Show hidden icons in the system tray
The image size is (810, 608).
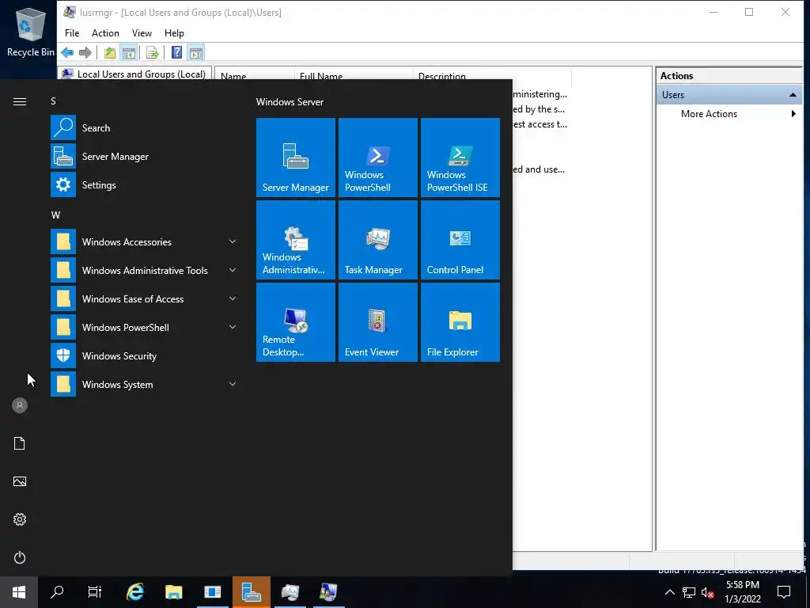click(669, 592)
